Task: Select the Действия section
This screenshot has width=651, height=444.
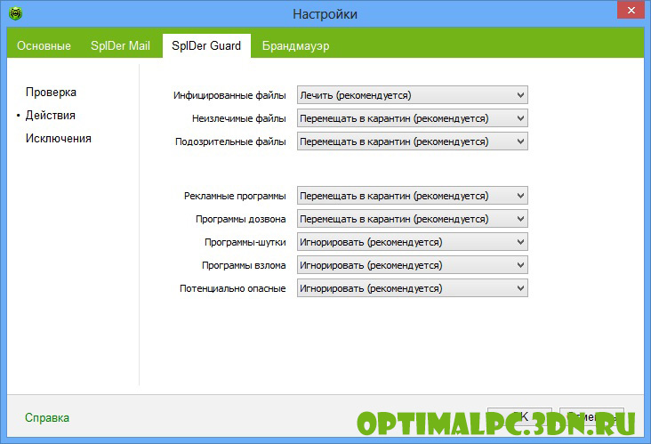Action: click(x=50, y=115)
